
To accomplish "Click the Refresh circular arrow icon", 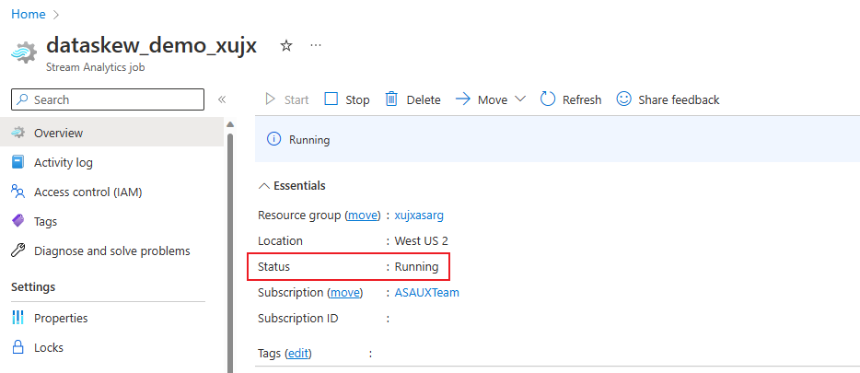I will (548, 99).
